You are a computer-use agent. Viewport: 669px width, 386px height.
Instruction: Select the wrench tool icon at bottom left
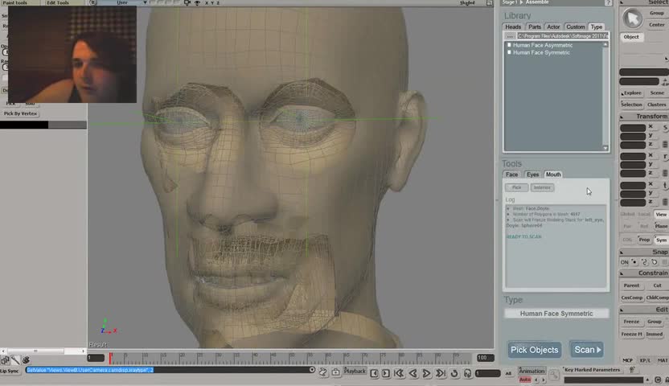[15, 360]
